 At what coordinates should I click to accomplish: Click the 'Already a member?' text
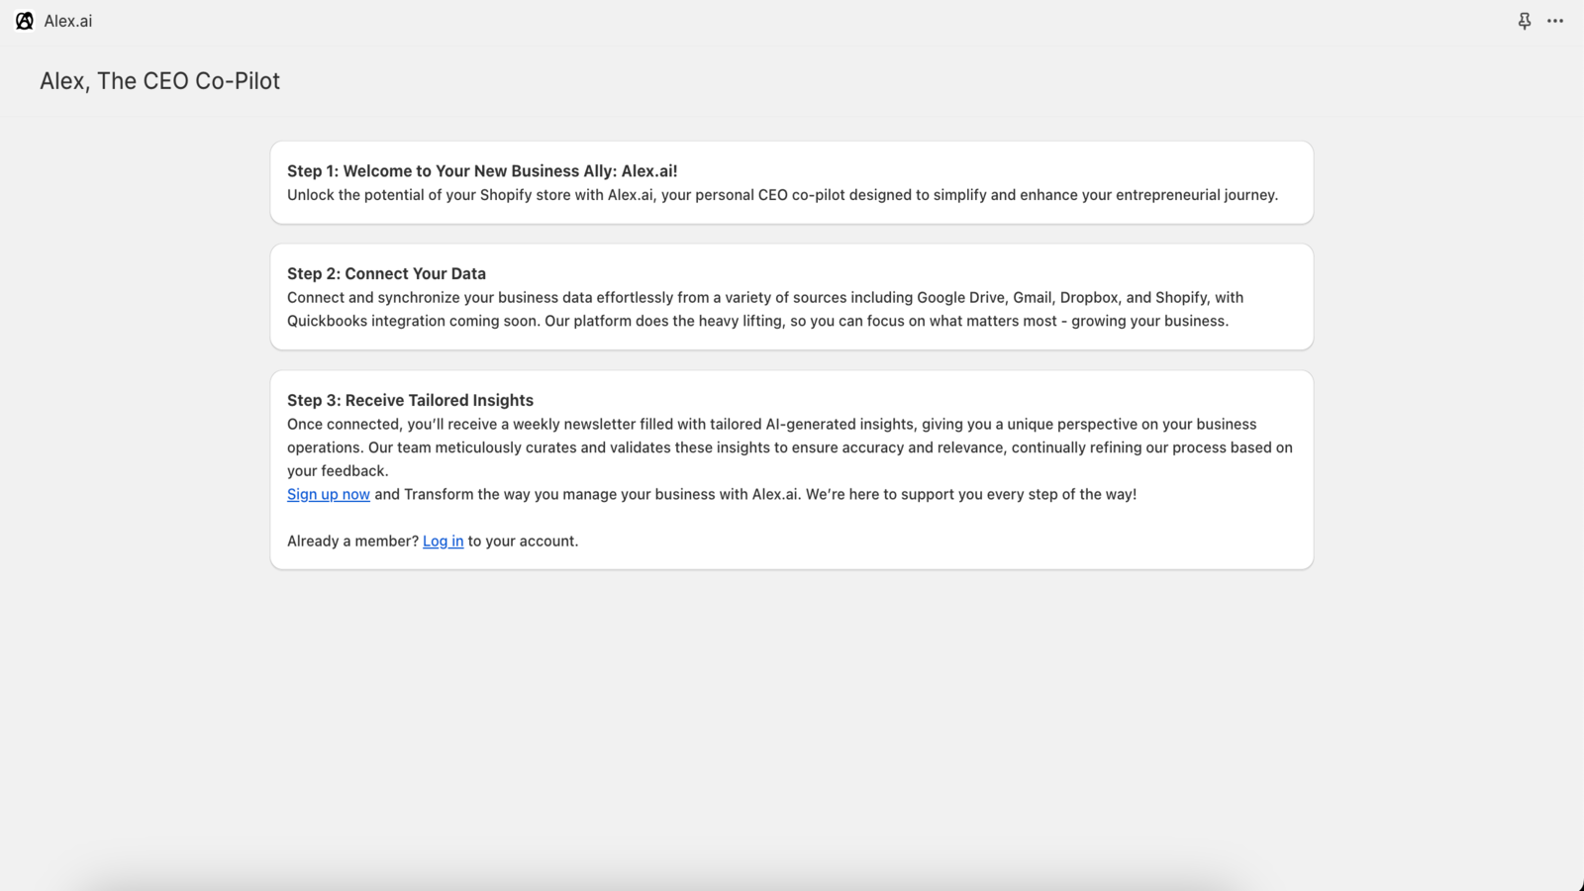pos(352,541)
